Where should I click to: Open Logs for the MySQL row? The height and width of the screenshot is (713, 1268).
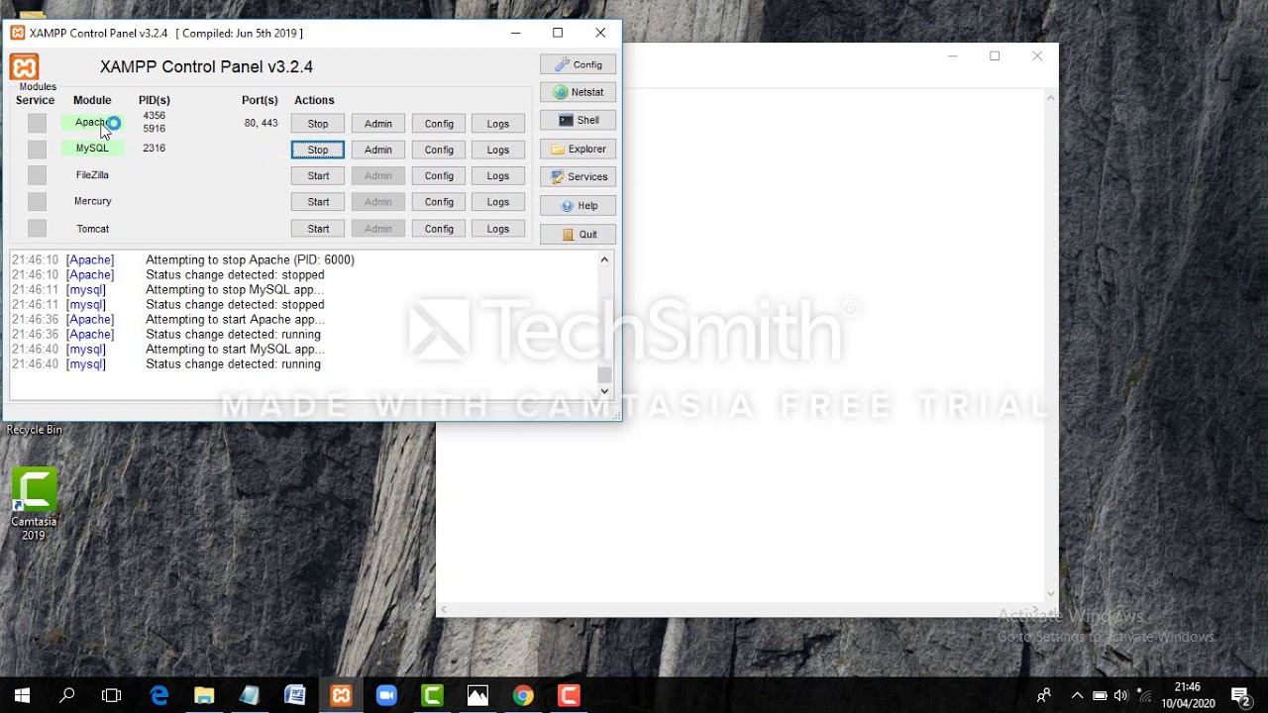point(498,150)
